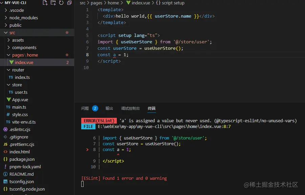Click the HTML icon beside index.html

click(5, 152)
